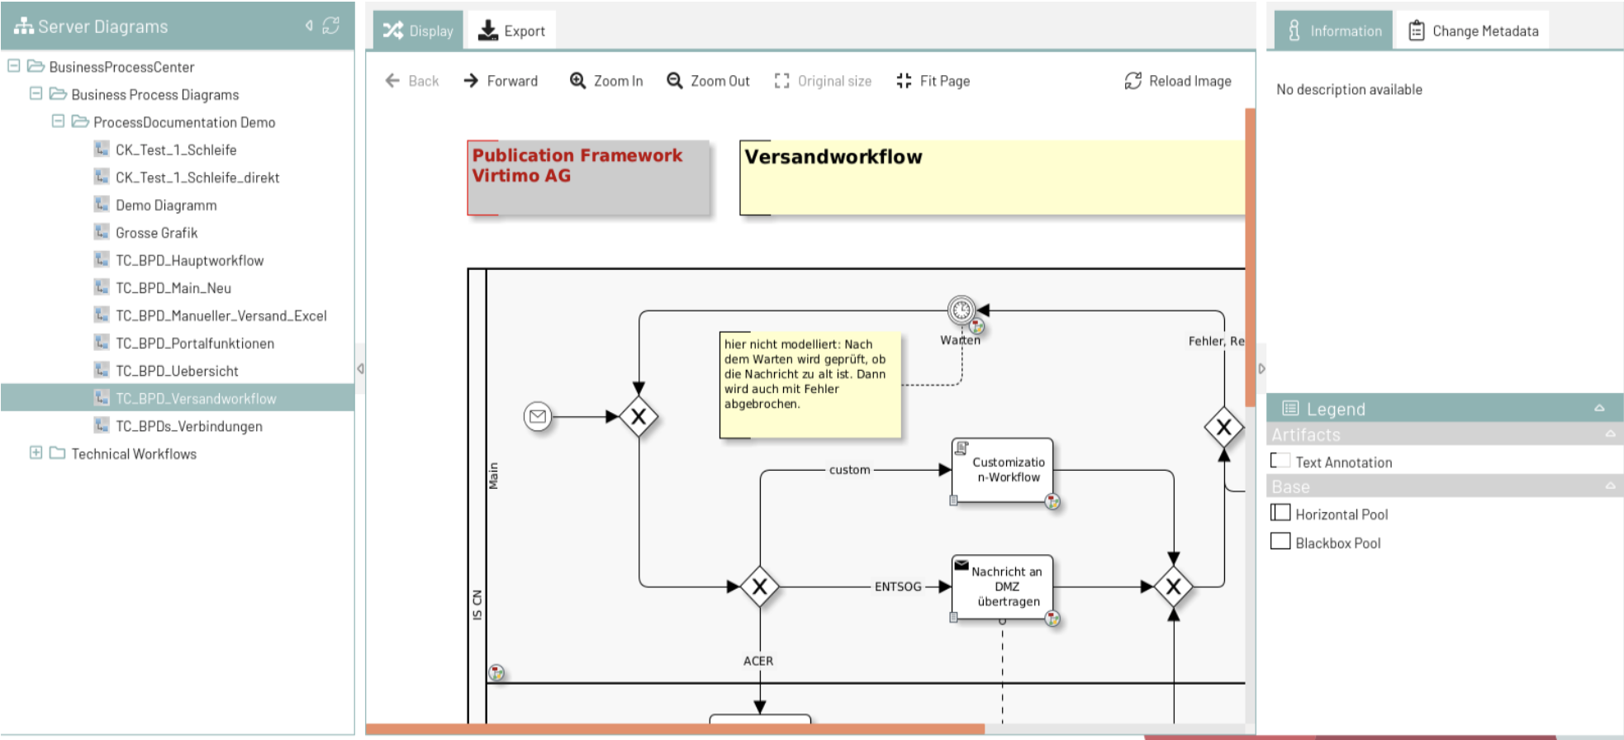1624x740 pixels.
Task: Click the vertical scrollbar of the diagram
Action: pyautogui.click(x=1250, y=256)
